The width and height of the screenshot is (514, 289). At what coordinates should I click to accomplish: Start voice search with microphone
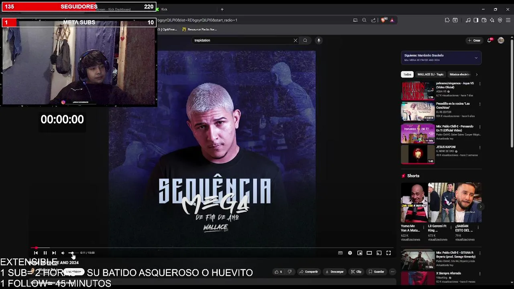(x=319, y=40)
